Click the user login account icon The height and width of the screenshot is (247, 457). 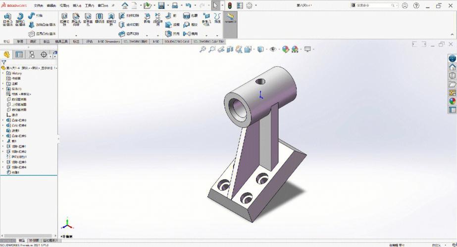[405, 5]
